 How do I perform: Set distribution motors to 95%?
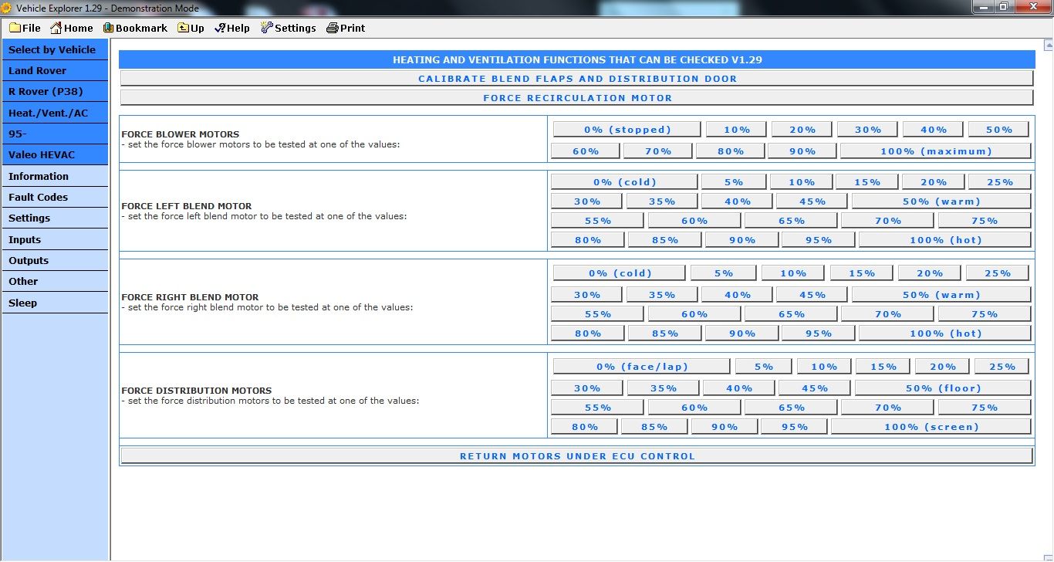pos(794,427)
